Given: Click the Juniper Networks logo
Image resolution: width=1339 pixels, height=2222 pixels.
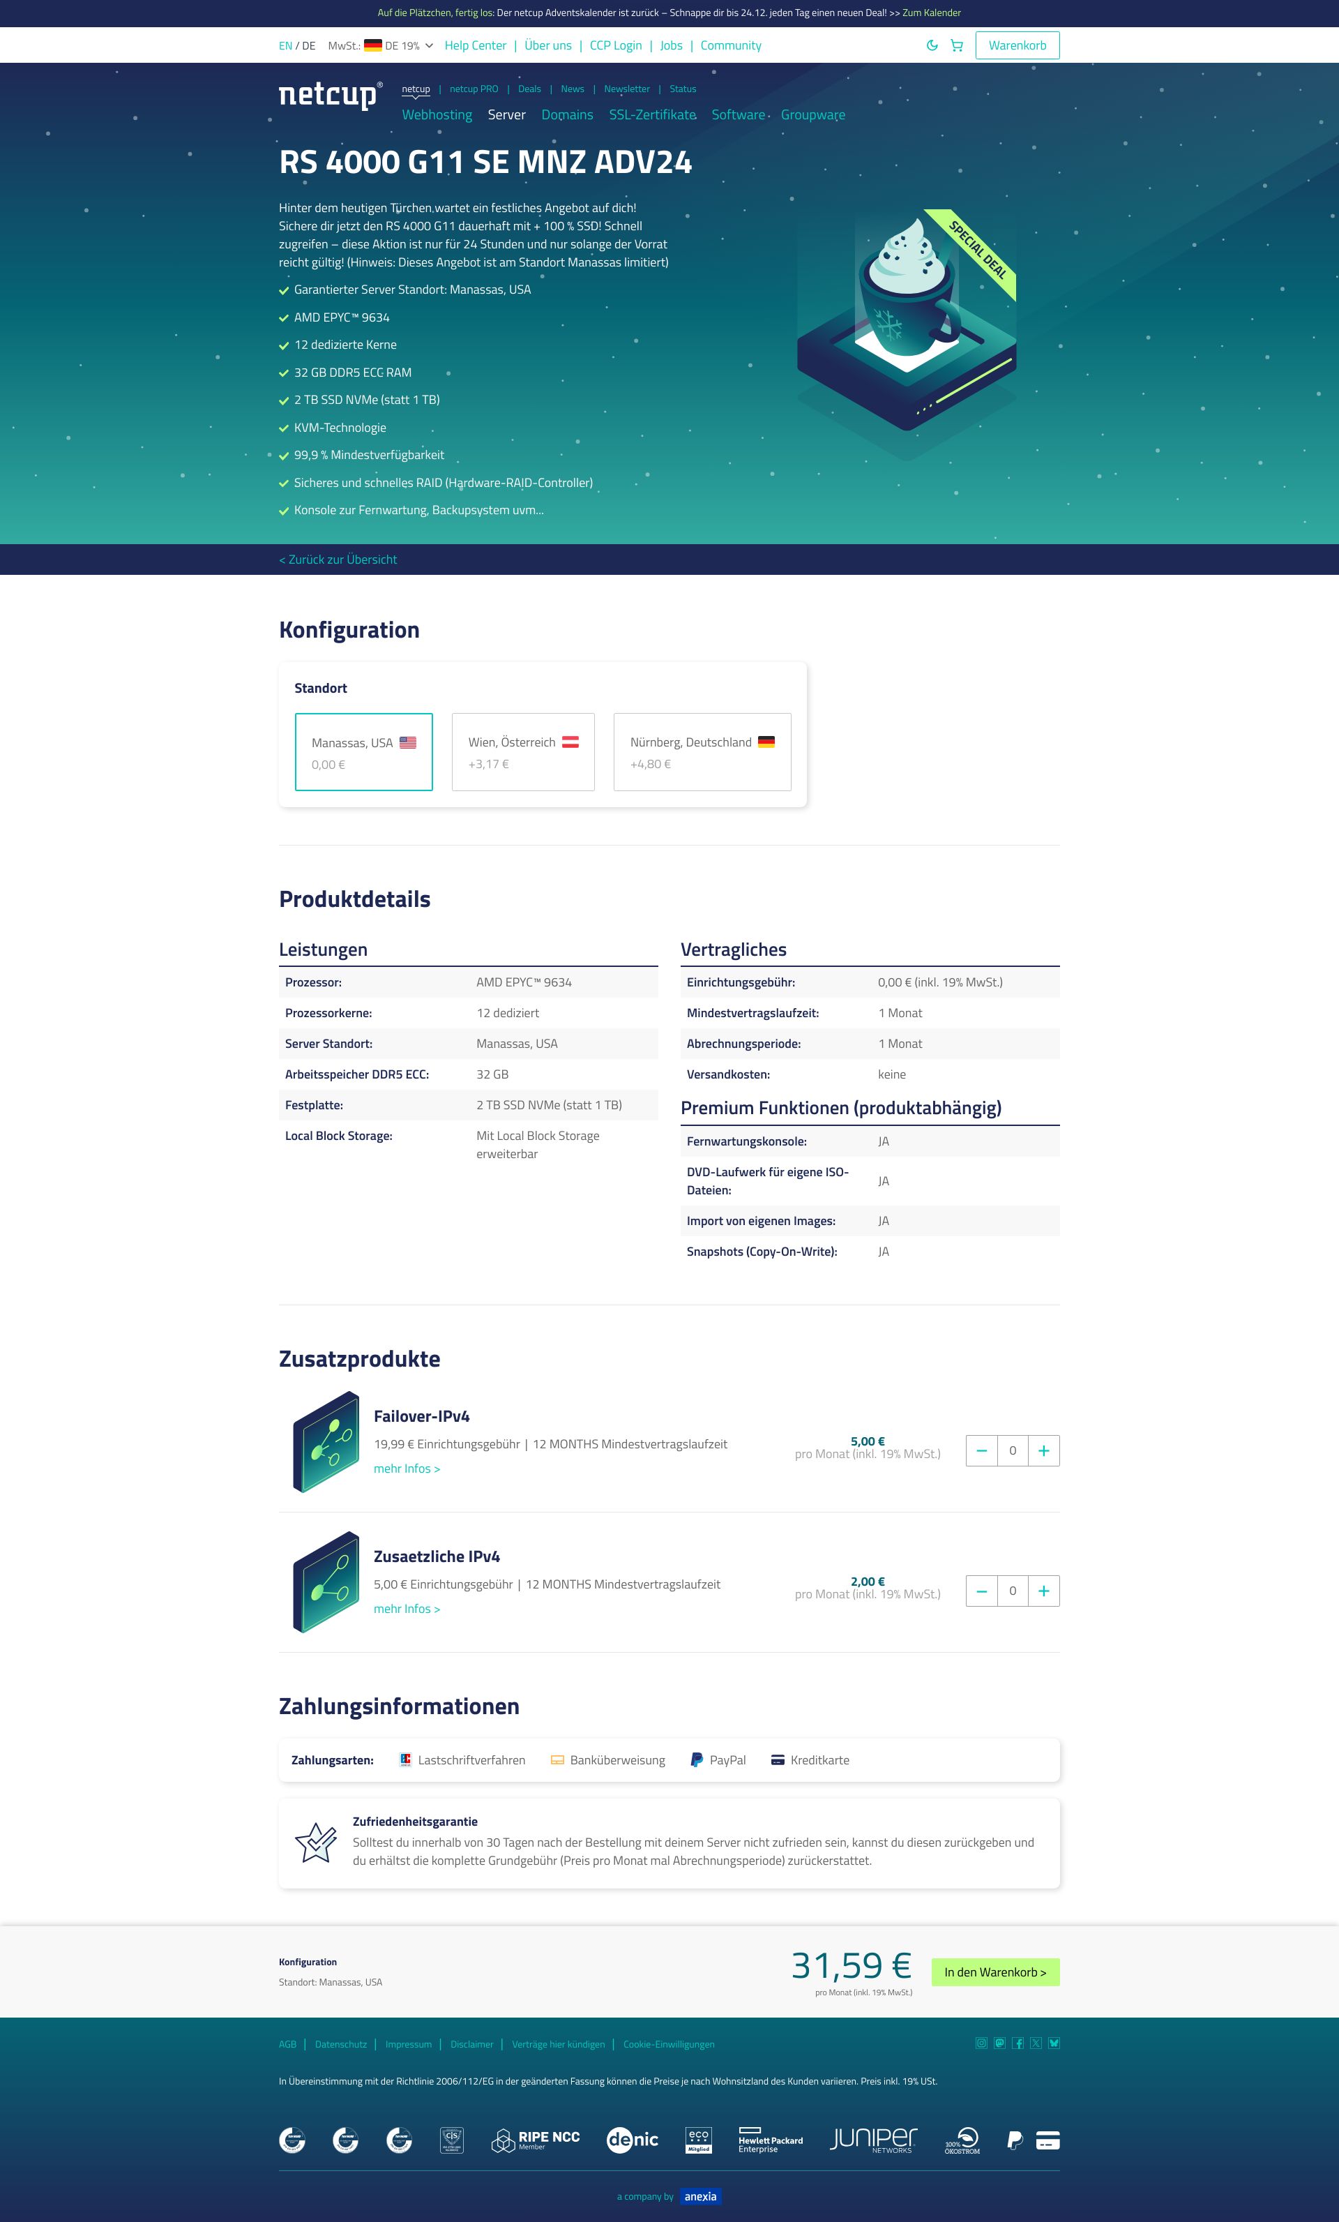Looking at the screenshot, I should [x=873, y=2140].
